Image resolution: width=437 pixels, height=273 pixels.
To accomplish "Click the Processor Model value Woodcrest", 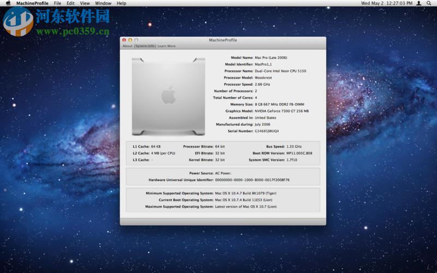I will [x=263, y=78].
